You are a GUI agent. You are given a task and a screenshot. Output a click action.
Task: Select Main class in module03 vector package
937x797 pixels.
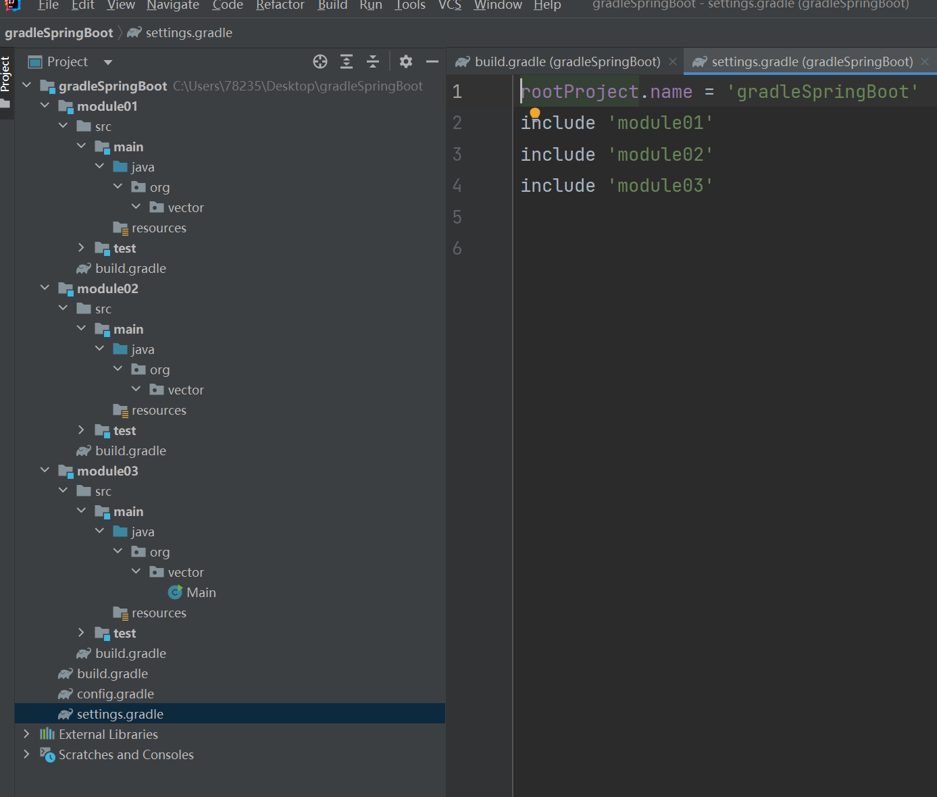pyautogui.click(x=201, y=592)
